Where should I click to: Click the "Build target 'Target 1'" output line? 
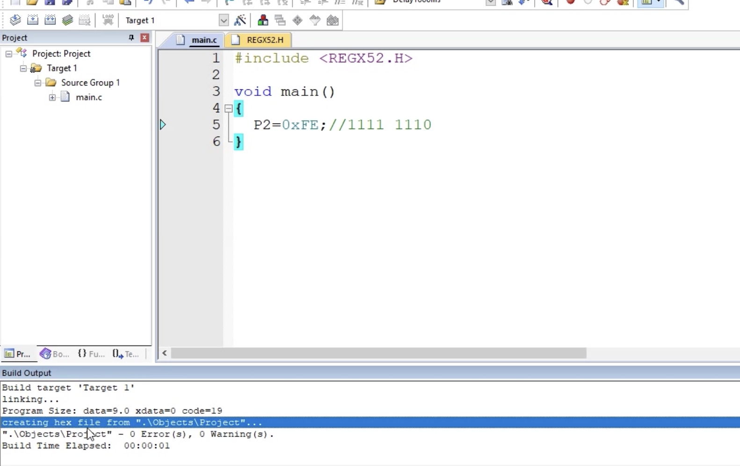(x=68, y=387)
